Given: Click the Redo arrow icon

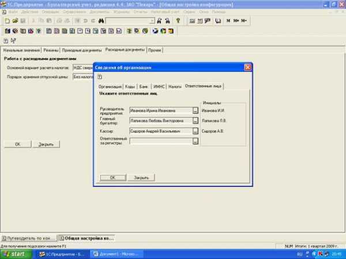Looking at the screenshot, I should tap(93, 21).
